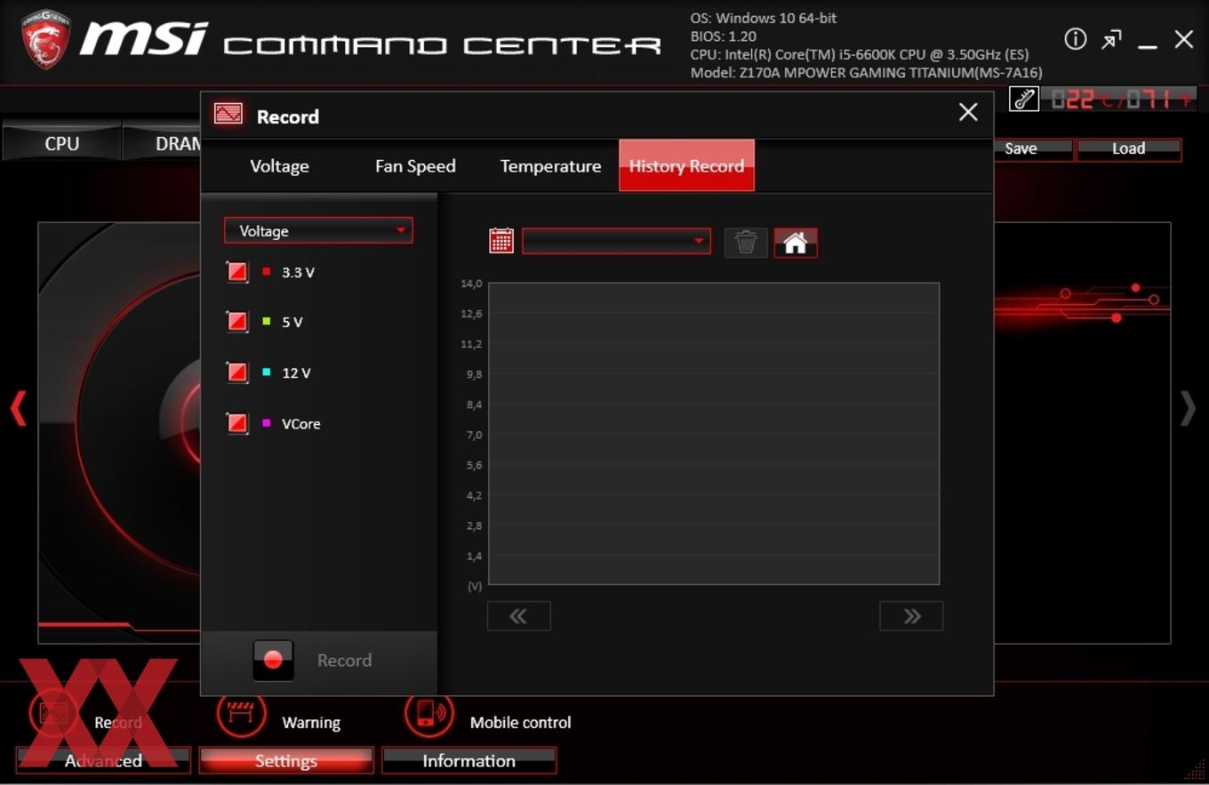Switch to the Fan Speed tab
This screenshot has height=785, width=1209.
415,166
